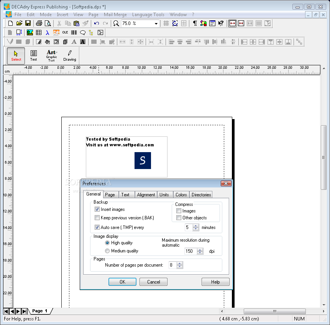Open a file using the folder icon
Screen dimensions: 330x325
coord(19,23)
